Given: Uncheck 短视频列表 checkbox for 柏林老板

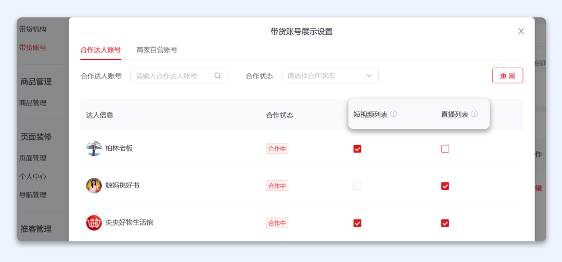Looking at the screenshot, I should click(357, 149).
